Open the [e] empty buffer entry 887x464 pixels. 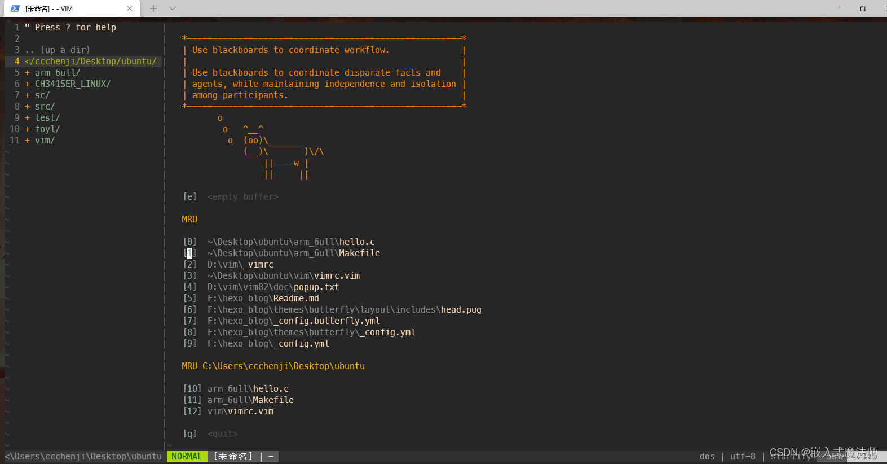point(231,196)
